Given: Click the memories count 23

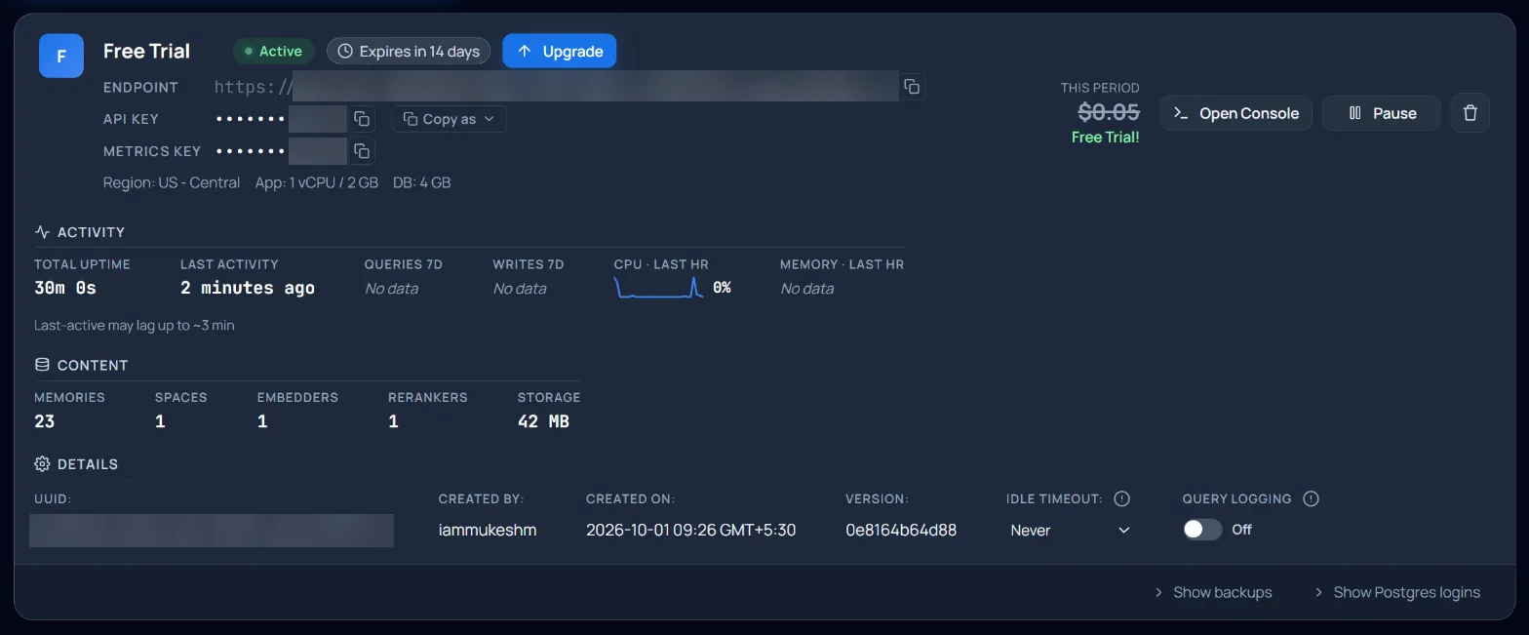Looking at the screenshot, I should click(45, 421).
